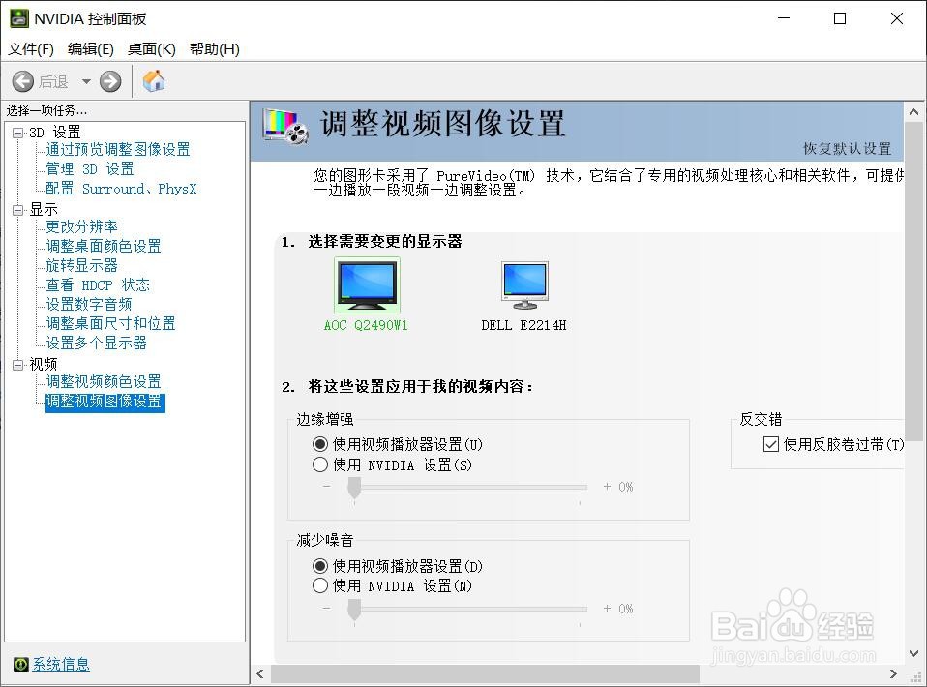Click the NVIDIA app icon in the title bar
Viewport: 927px width, 687px height.
[19, 18]
